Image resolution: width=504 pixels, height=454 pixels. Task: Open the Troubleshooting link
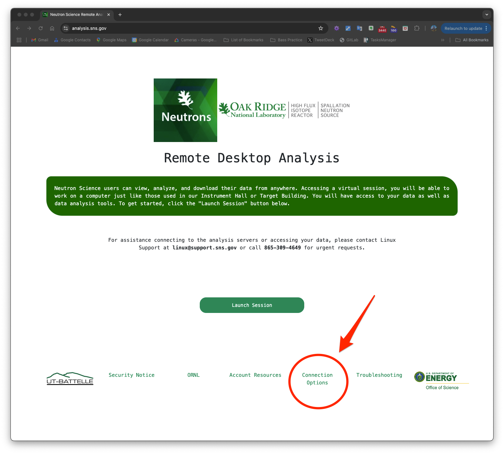(379, 375)
